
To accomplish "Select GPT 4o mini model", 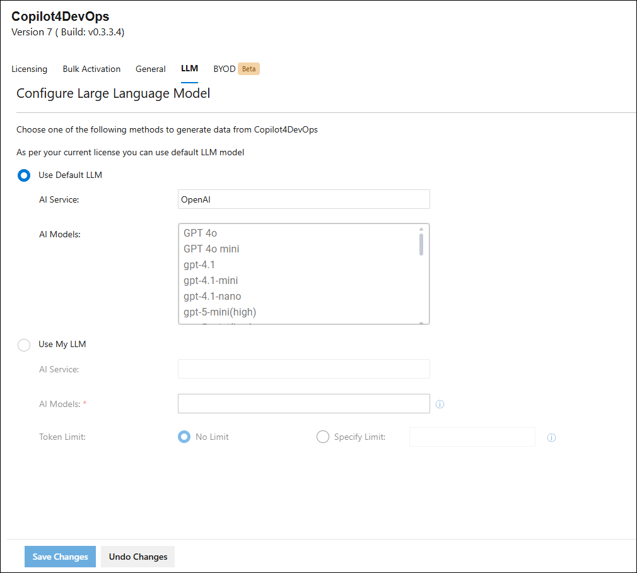I will point(211,249).
